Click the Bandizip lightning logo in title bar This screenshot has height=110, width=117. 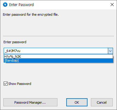click(x=5, y=5)
